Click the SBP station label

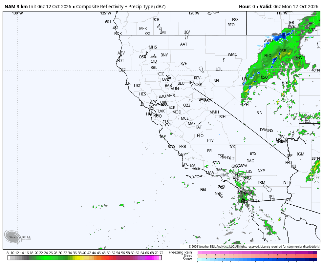pos(183,154)
